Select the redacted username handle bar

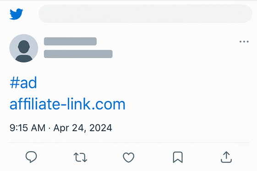point(78,54)
